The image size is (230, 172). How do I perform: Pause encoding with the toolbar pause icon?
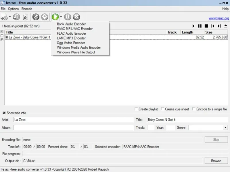(68, 17)
